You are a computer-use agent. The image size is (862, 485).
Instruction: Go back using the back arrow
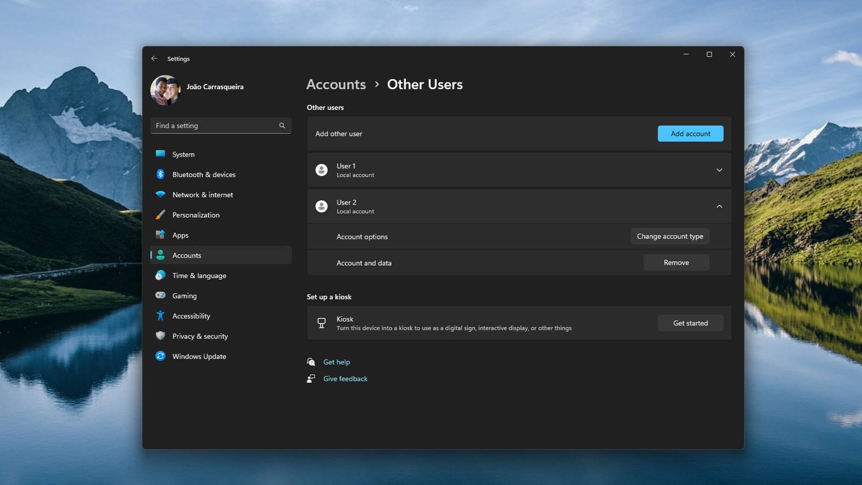point(155,59)
